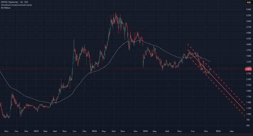The image size is (253, 136).
Task: Open the RUB currency selector
Action: point(249,3)
